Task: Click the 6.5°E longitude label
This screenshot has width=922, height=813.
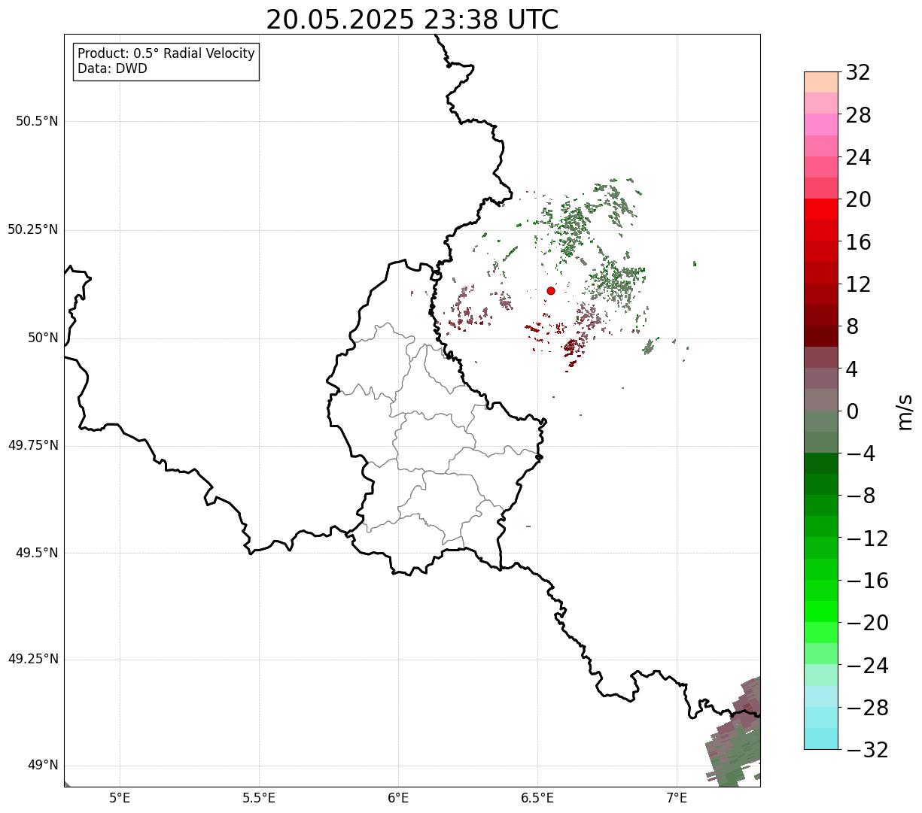Action: click(537, 798)
